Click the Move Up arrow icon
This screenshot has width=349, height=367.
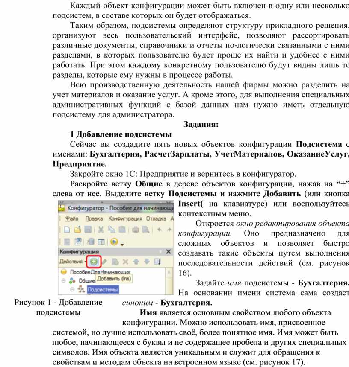click(136, 262)
